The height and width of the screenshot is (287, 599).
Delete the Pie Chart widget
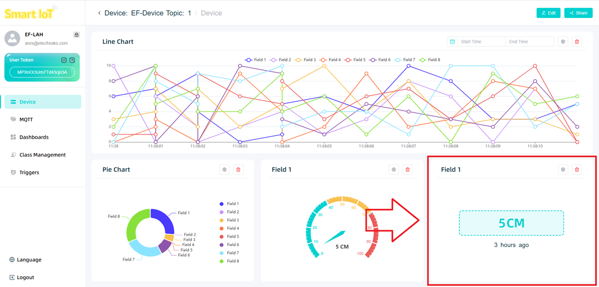[x=238, y=170]
